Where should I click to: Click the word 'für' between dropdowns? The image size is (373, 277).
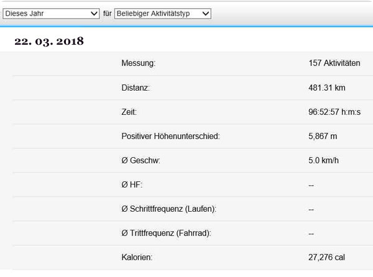[x=108, y=14]
